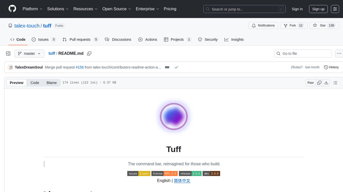Click the Notifications bell button
343x192 pixels.
pos(263,26)
